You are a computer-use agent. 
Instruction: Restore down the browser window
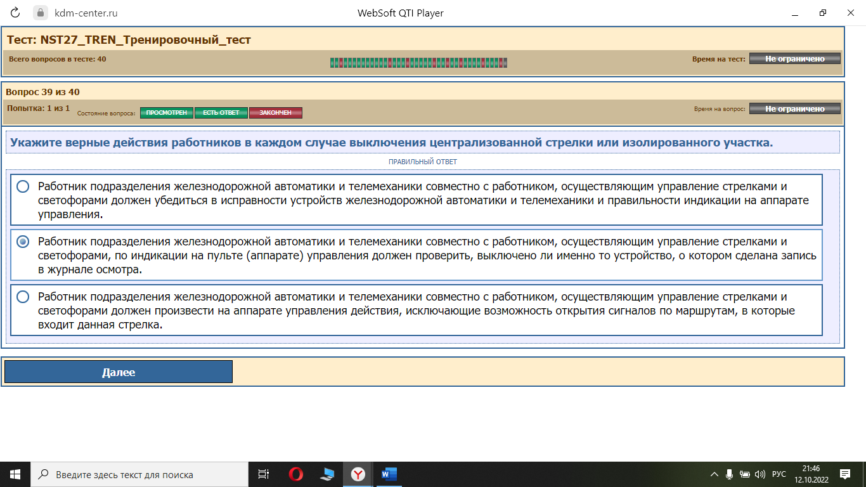pos(822,13)
